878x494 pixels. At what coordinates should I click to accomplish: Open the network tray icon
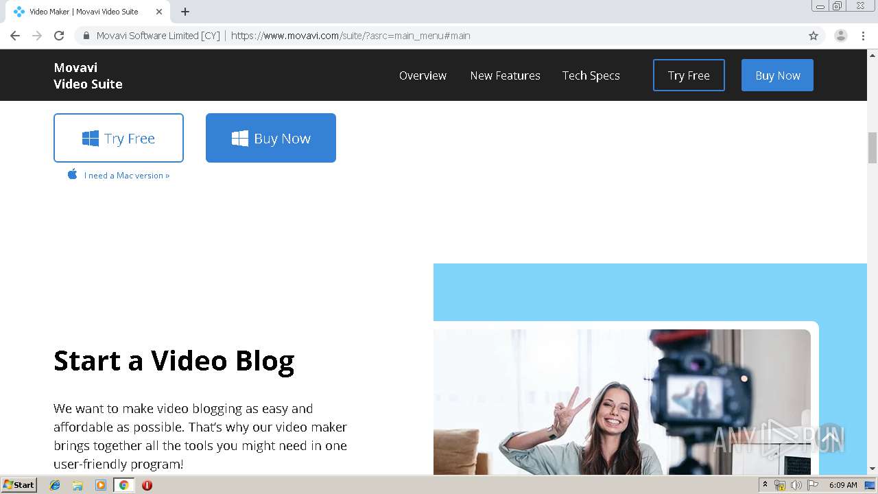coord(780,485)
